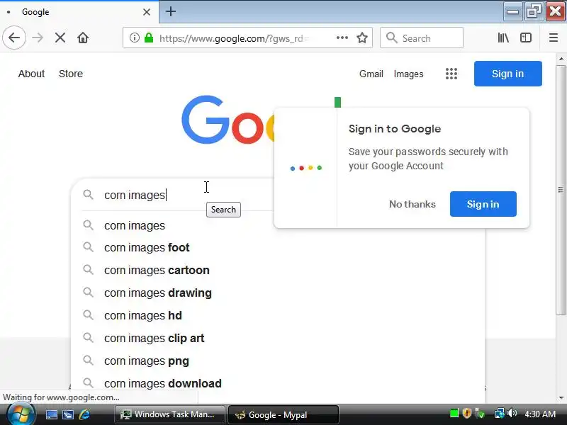Bookmark this page with the star

(x=362, y=38)
